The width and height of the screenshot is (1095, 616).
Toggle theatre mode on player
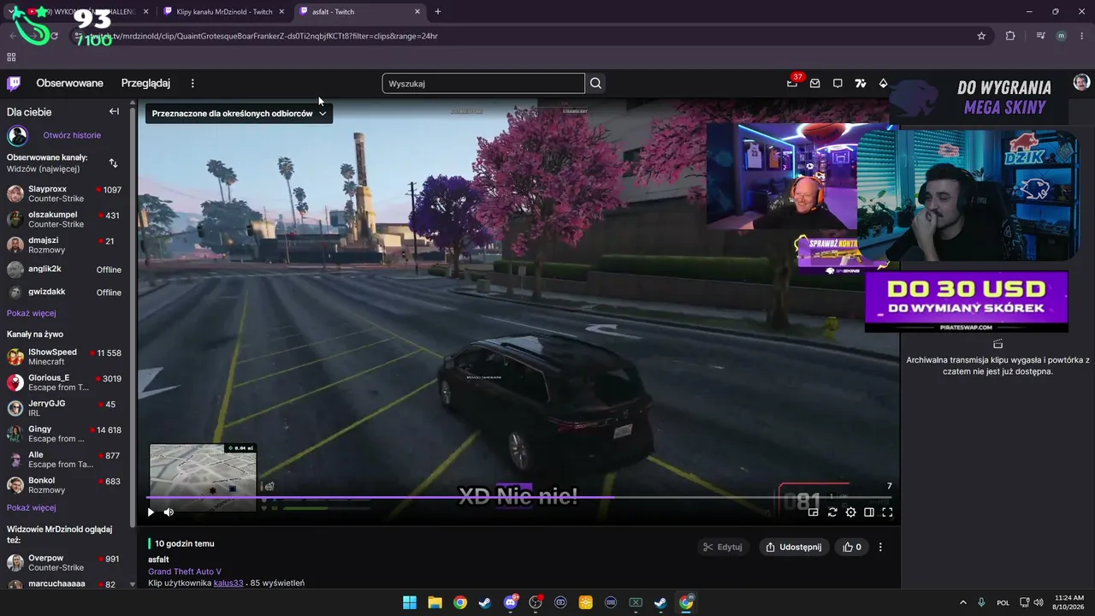pos(869,512)
